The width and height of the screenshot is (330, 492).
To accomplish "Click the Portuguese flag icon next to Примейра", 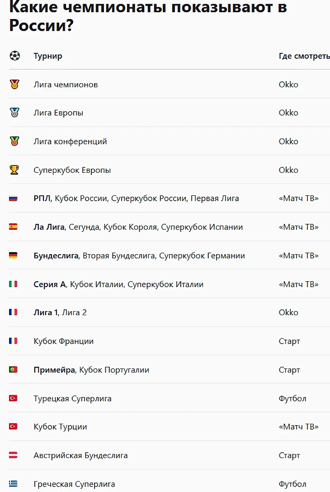I will click(x=13, y=370).
